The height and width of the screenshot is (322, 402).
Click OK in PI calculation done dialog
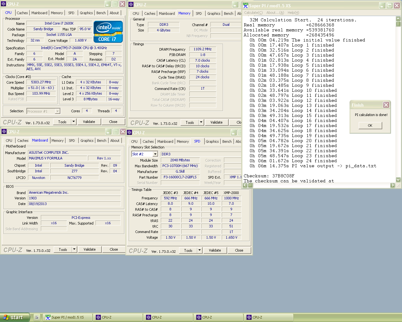370,125
